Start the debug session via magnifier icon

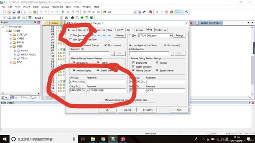(x=150, y=12)
